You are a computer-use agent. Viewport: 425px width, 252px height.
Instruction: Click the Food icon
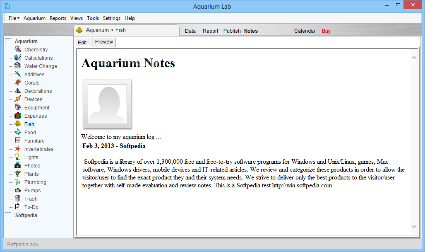click(18, 132)
